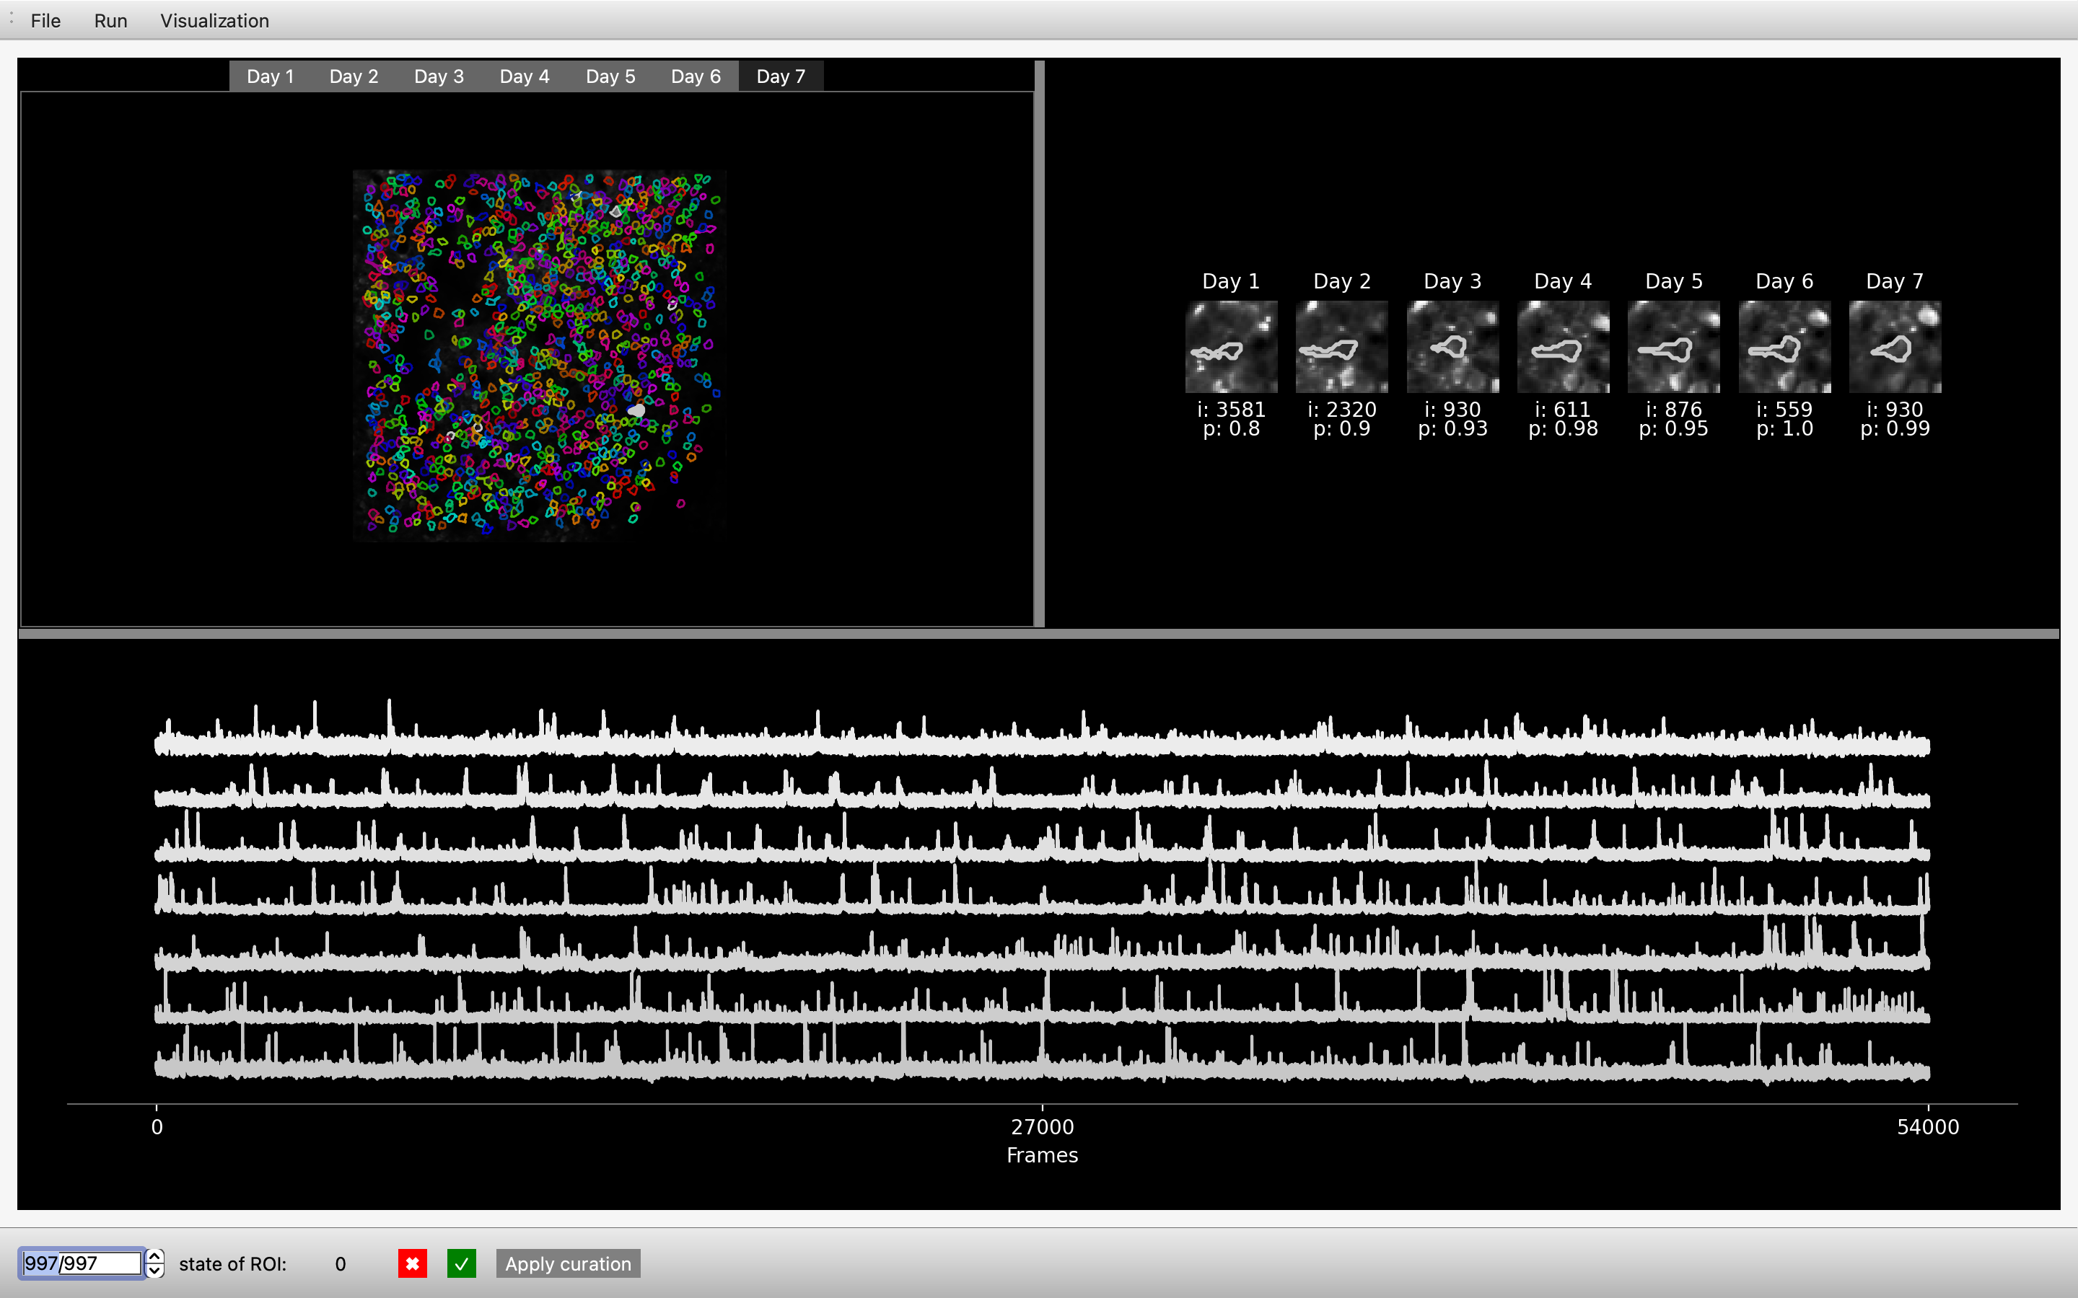
Task: Click the 'i: 3581' label under Day 1
Action: tap(1232, 410)
